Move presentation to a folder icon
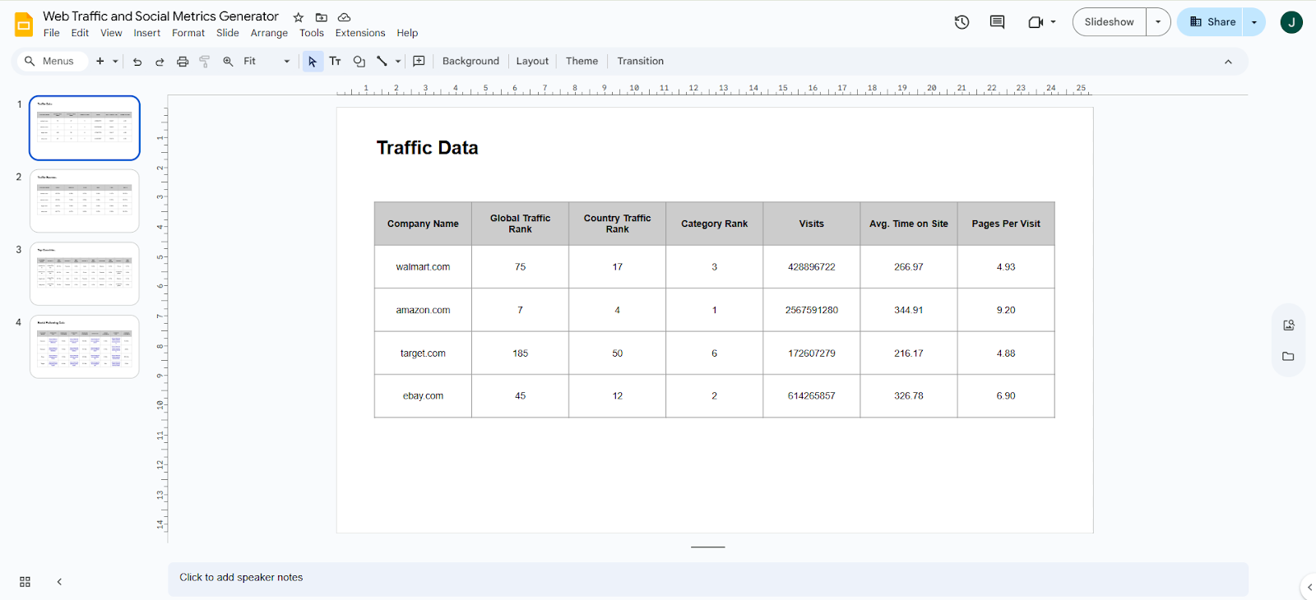This screenshot has height=600, width=1316. (x=322, y=17)
